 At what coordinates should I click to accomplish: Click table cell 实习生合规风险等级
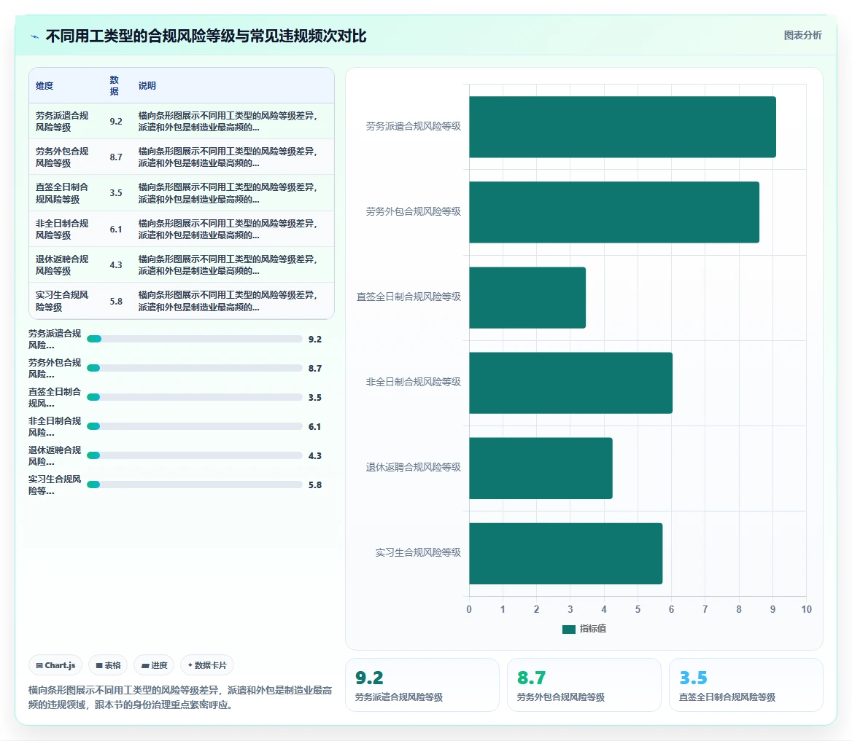[x=62, y=301]
